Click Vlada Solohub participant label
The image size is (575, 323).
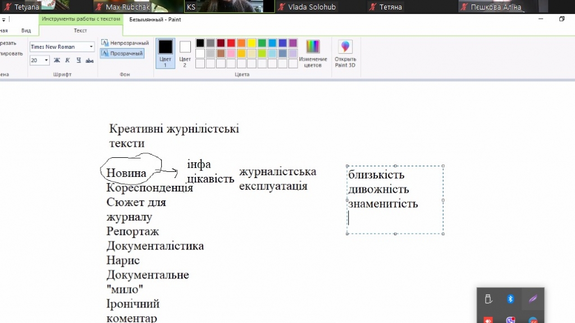312,7
